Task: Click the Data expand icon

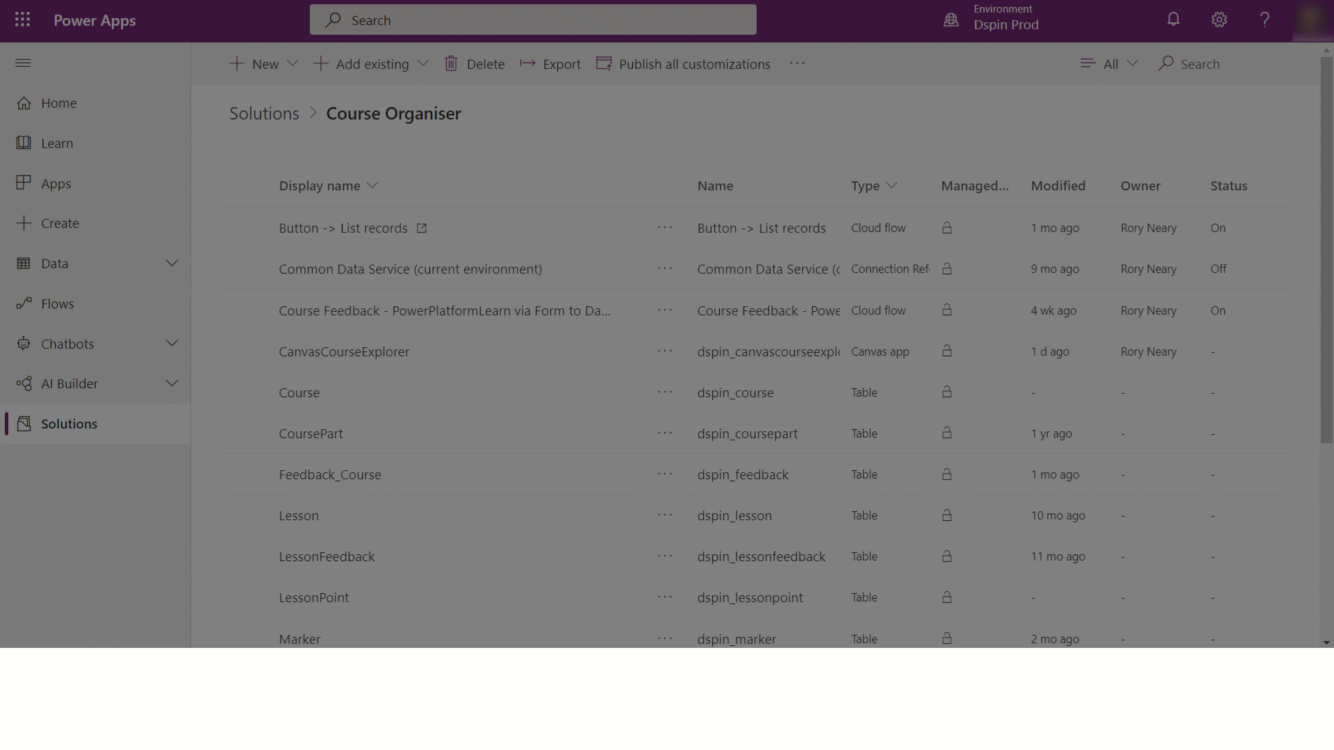Action: click(x=172, y=262)
